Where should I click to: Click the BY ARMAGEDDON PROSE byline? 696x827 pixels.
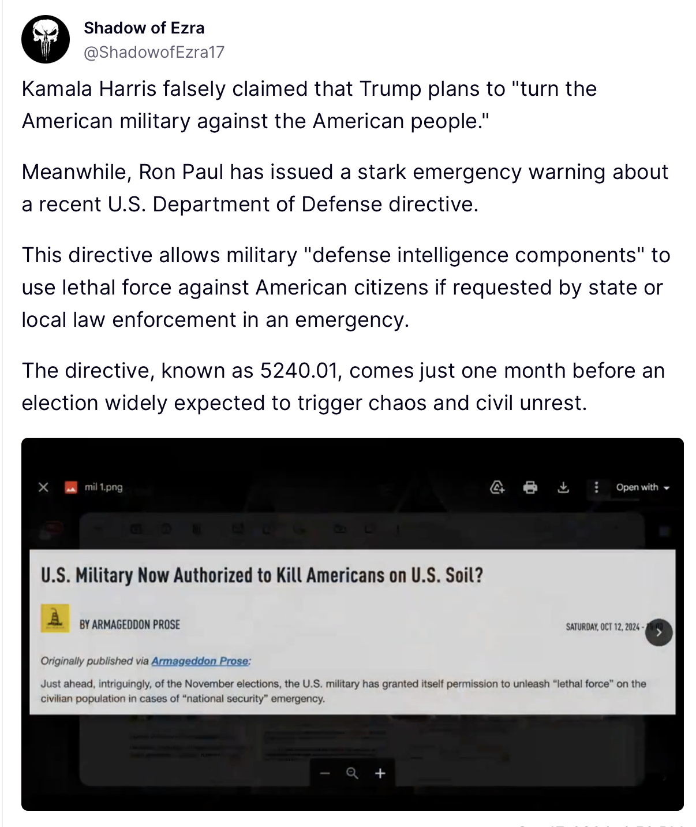coord(130,625)
